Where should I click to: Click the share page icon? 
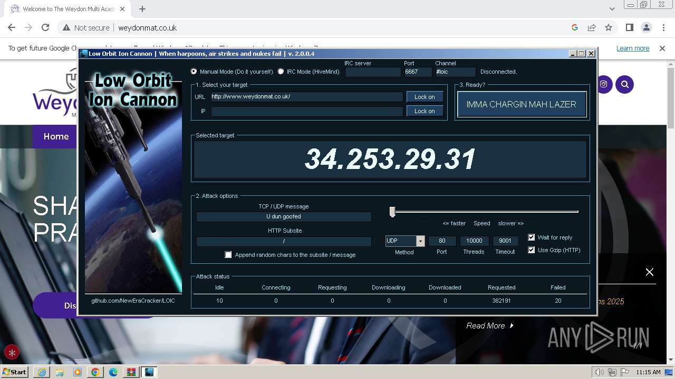[592, 27]
